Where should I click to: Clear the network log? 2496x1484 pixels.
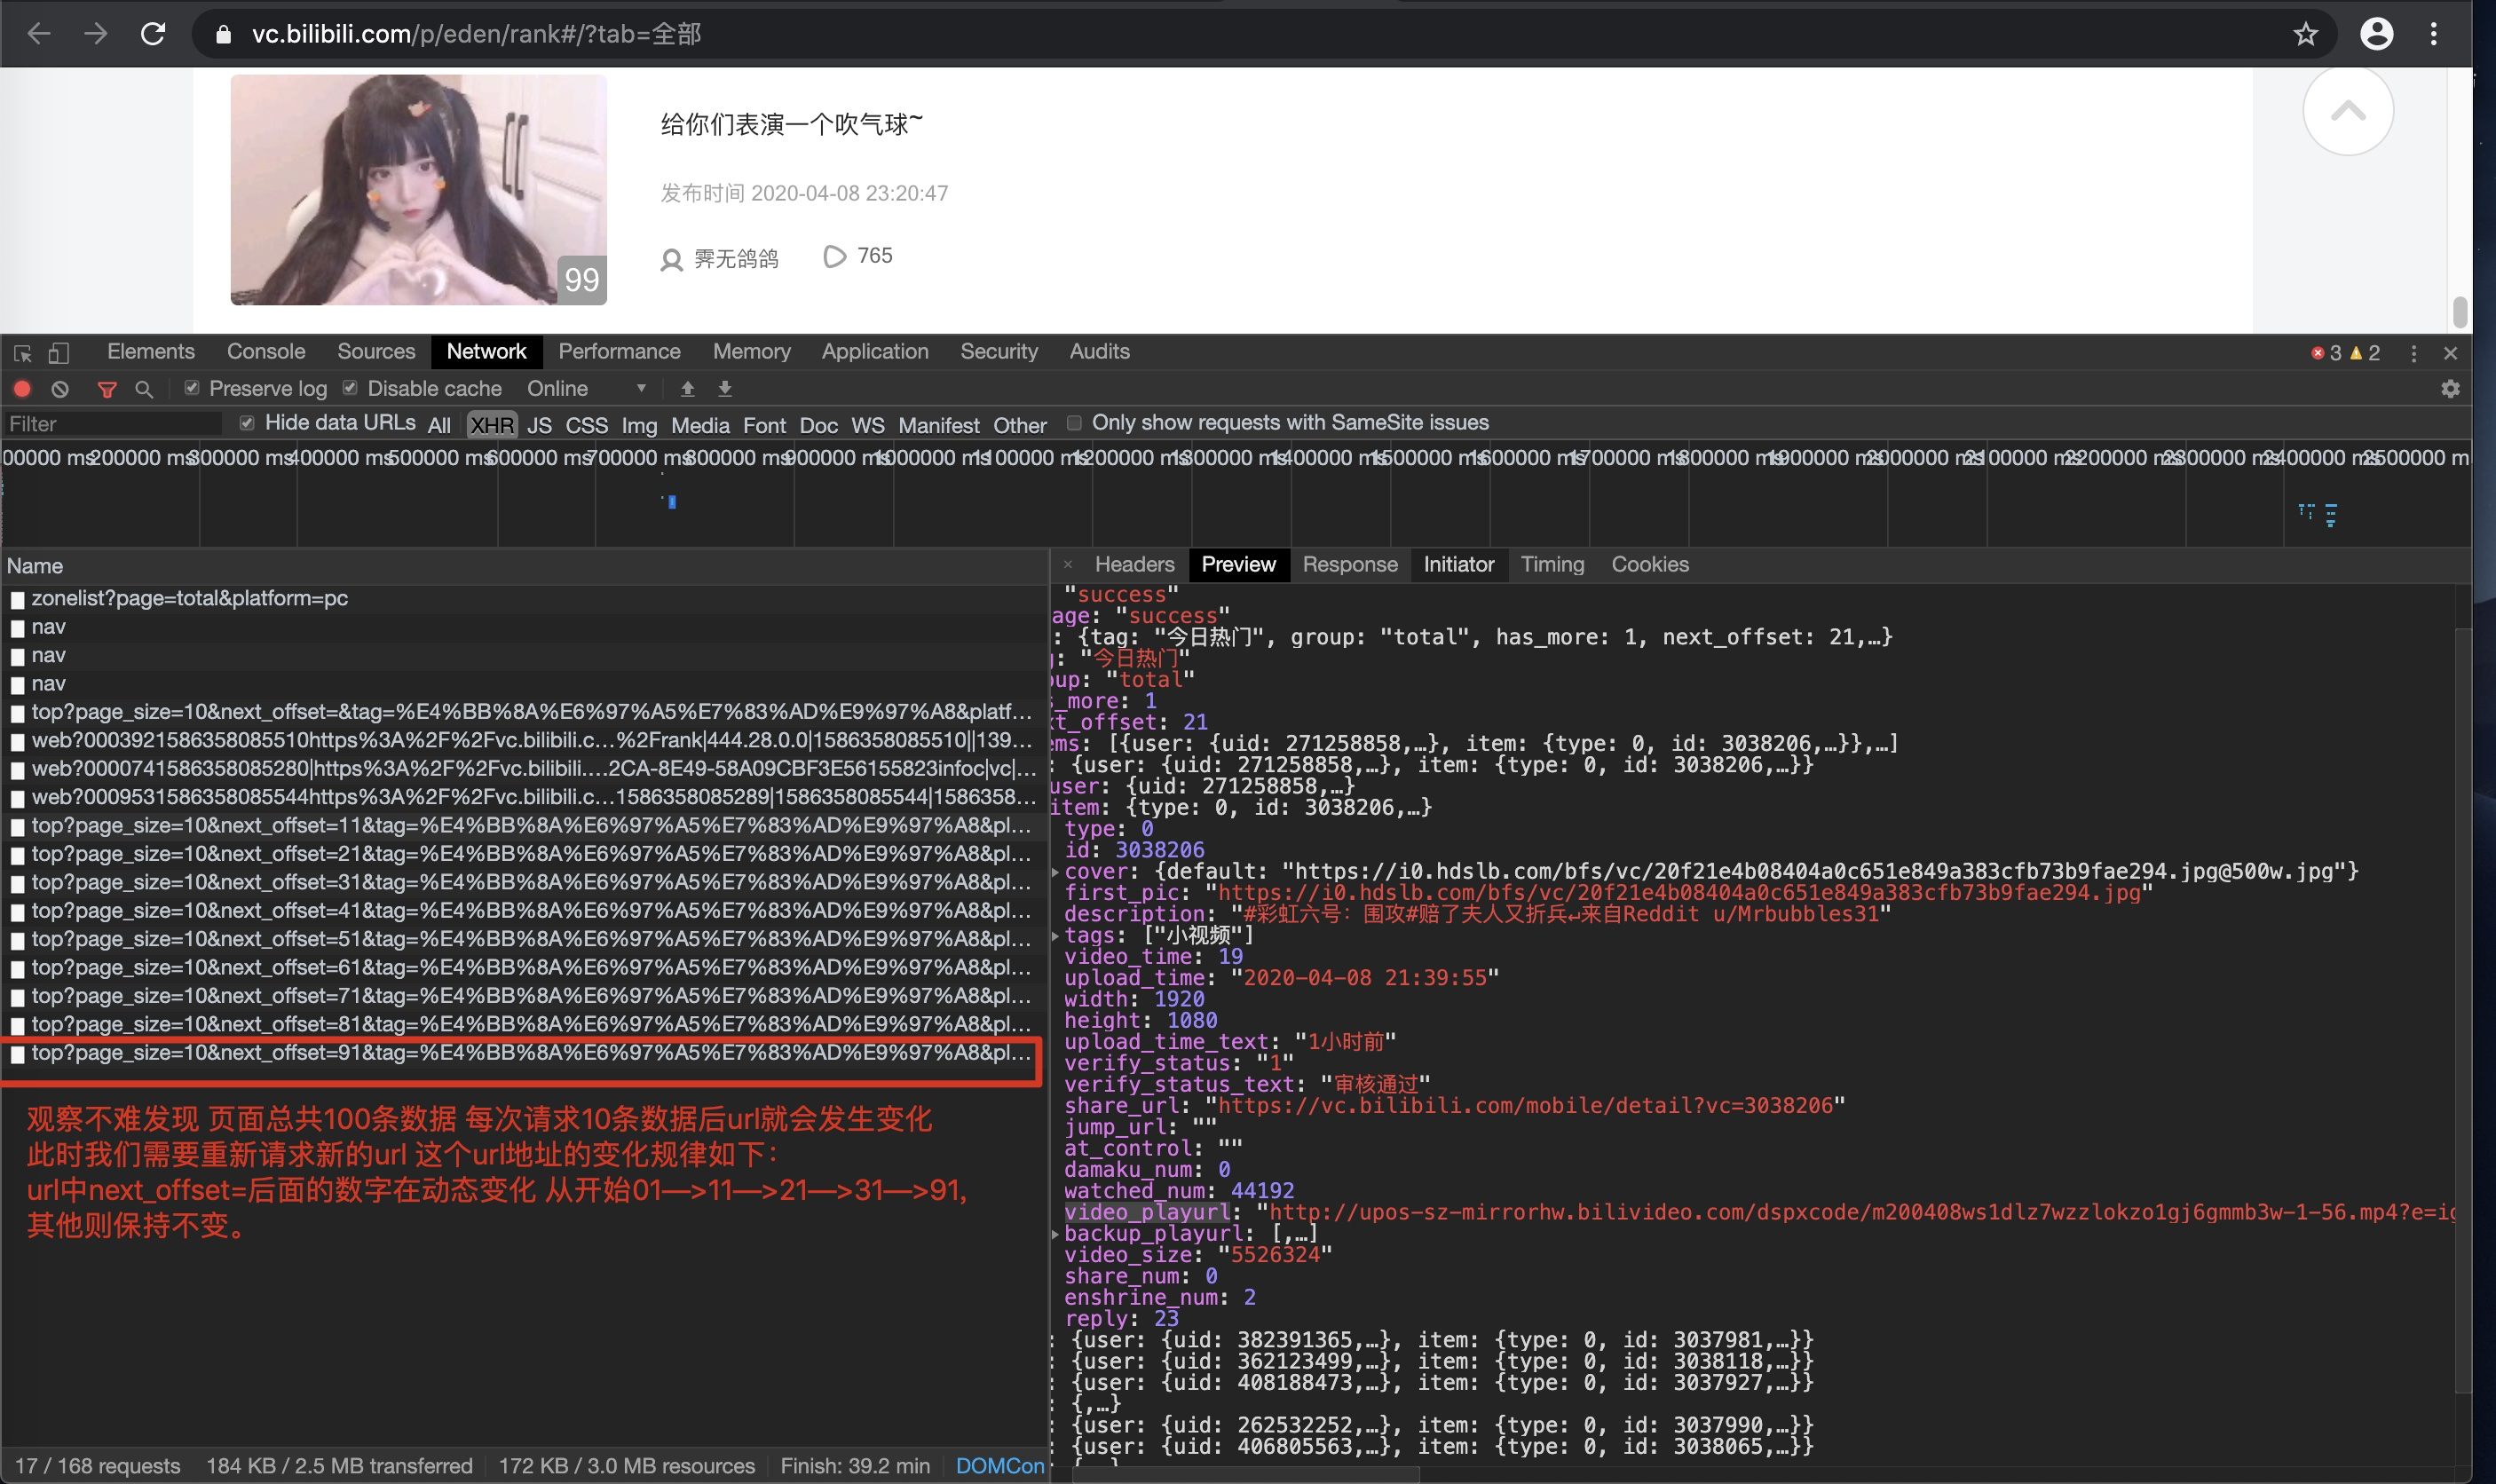coord(60,389)
